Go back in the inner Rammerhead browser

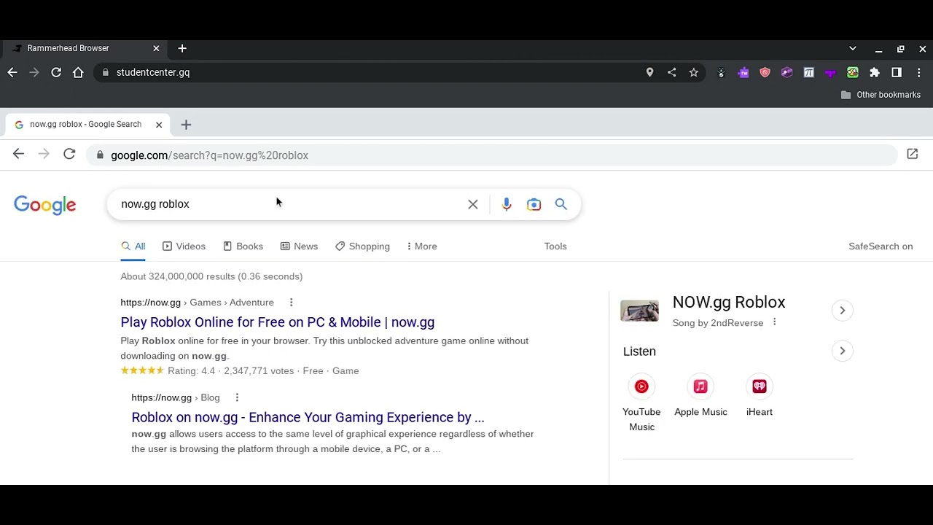click(x=18, y=154)
